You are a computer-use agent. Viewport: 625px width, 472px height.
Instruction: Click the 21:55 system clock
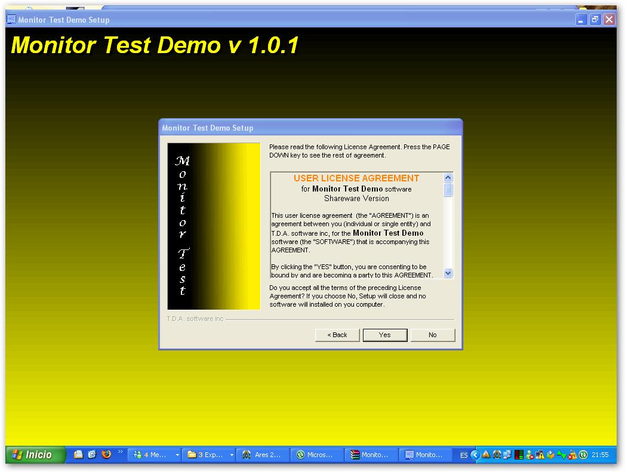(600, 455)
